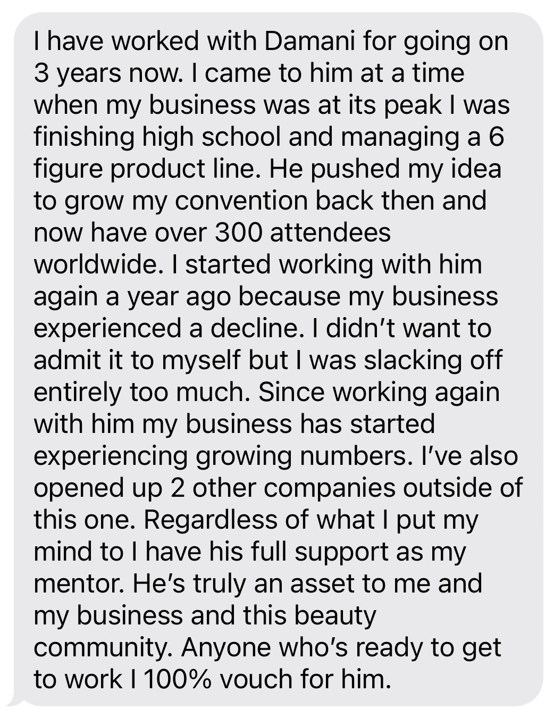Click the number "300" before attendees
The width and height of the screenshot is (554, 709).
(x=239, y=233)
